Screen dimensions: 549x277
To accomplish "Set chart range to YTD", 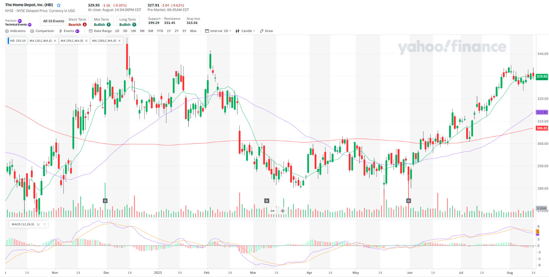I will tap(160, 31).
